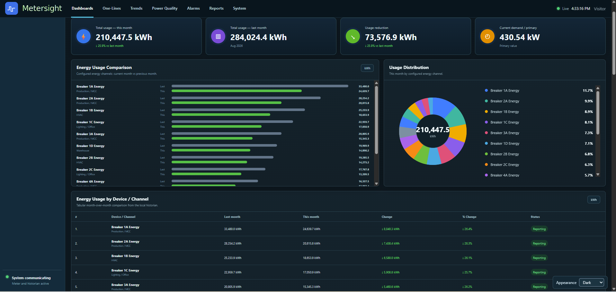Click Reporting status badge for Breaker 1C Energy
Viewport: 616px width, 292px height.
tap(539, 272)
